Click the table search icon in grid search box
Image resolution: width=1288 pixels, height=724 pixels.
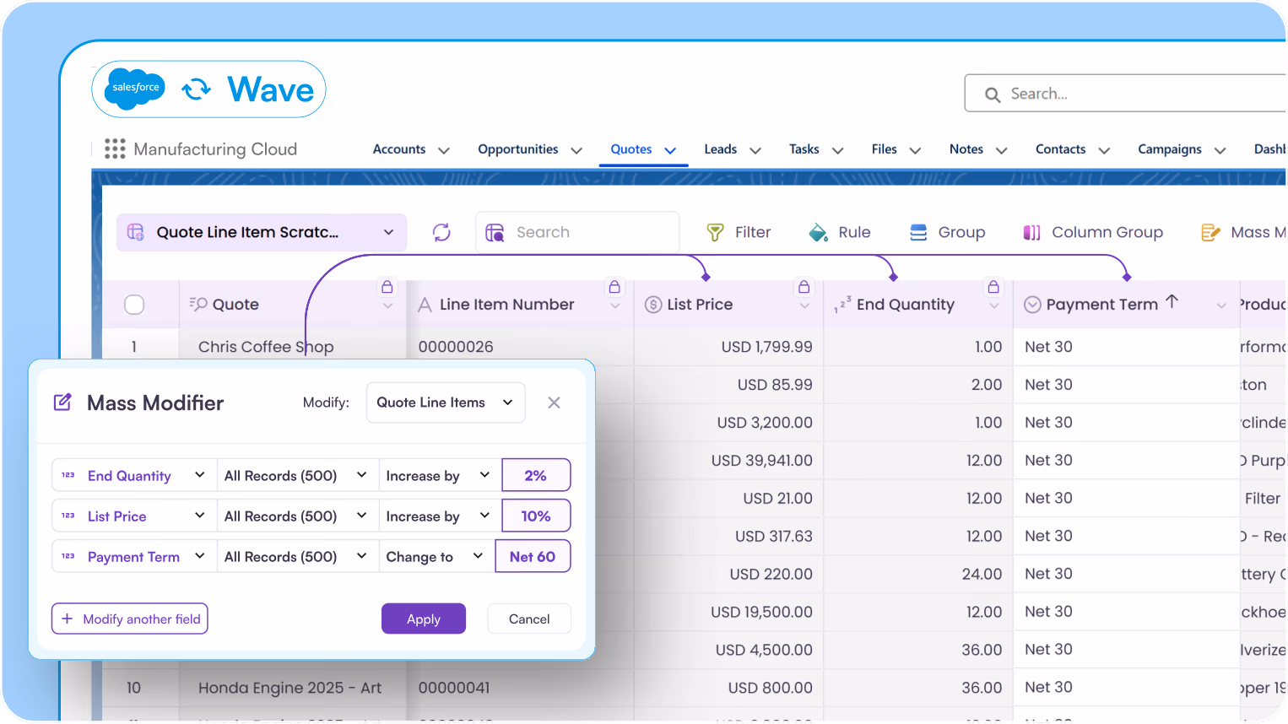pyautogui.click(x=495, y=232)
